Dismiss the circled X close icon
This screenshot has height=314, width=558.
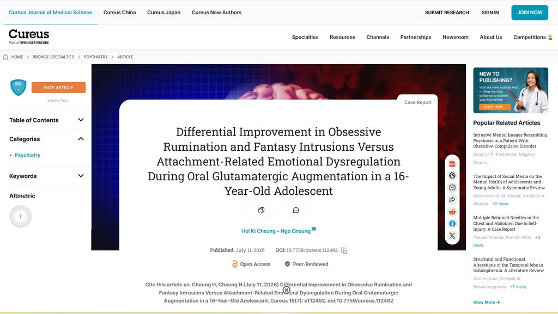[287, 290]
